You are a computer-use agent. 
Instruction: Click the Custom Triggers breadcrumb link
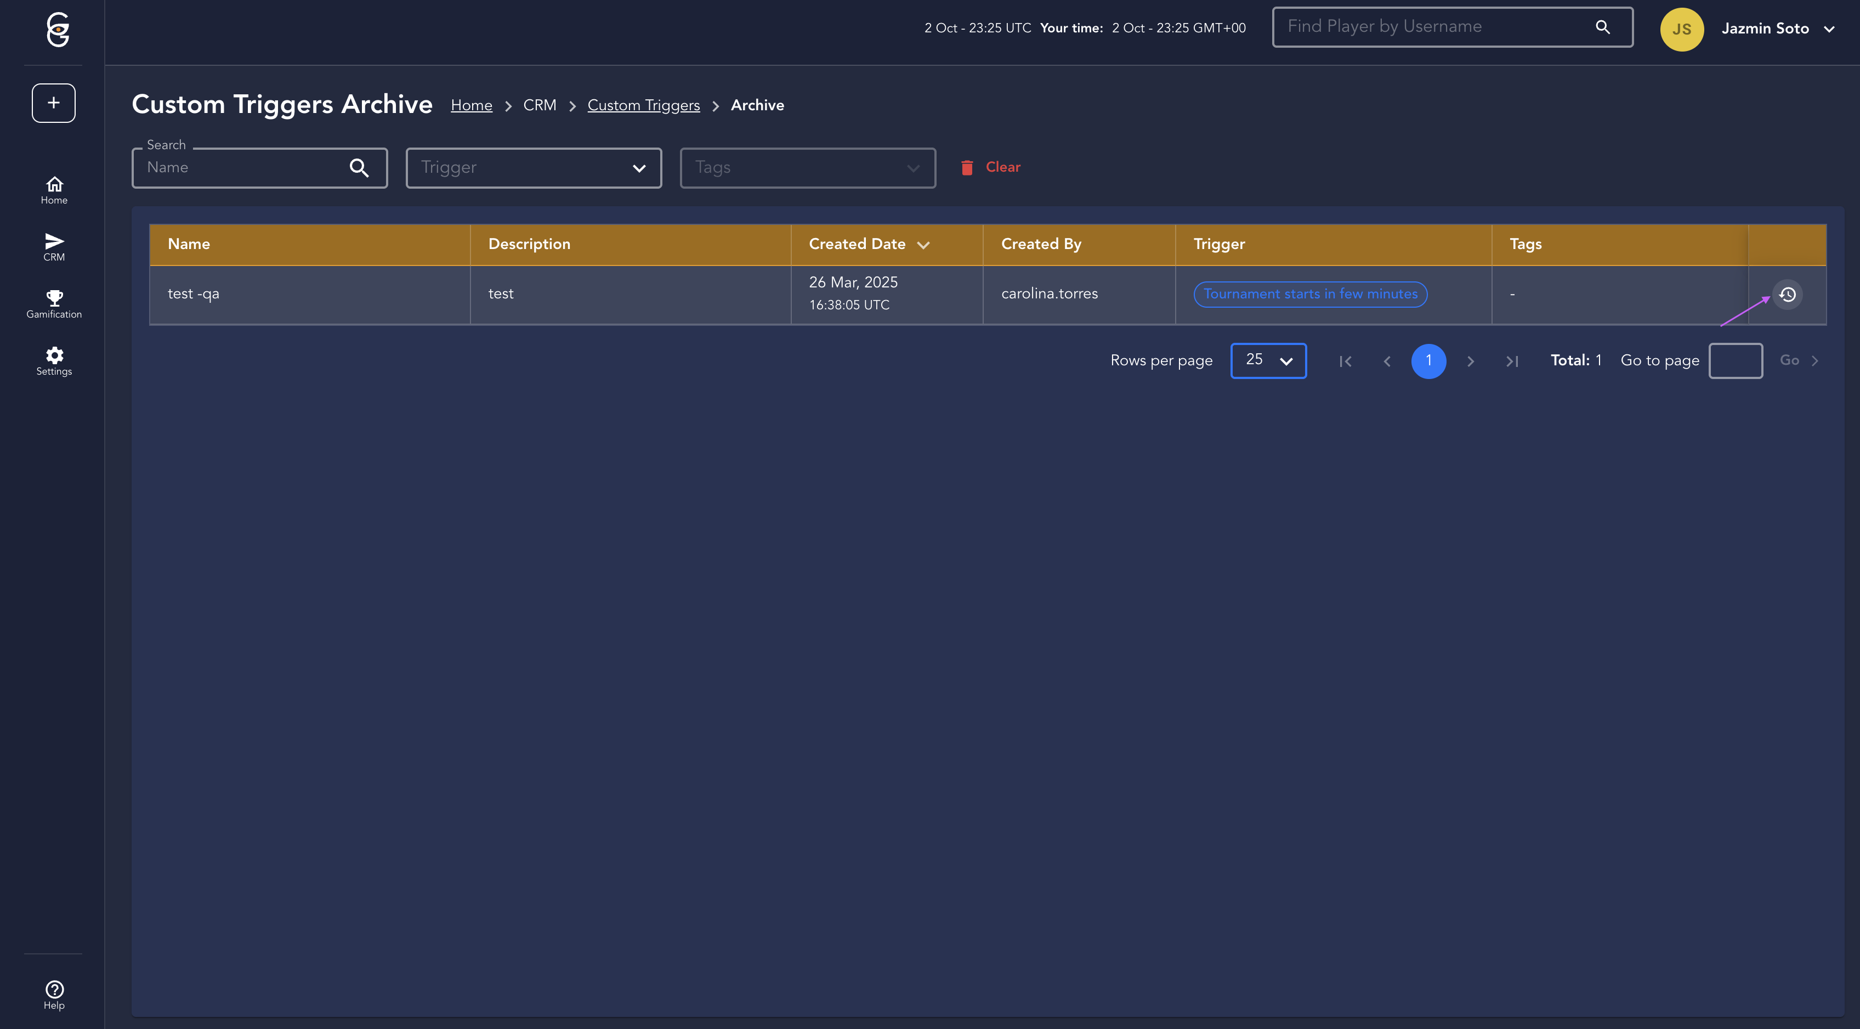(x=643, y=105)
